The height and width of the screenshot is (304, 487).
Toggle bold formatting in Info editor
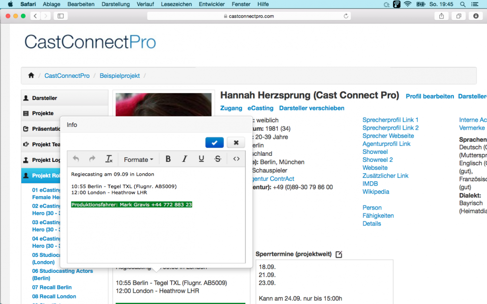click(168, 159)
